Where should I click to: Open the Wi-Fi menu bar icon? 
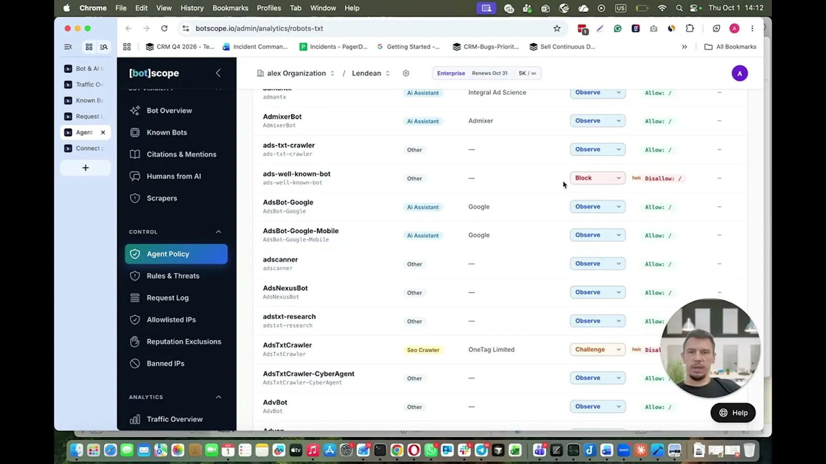pos(662,8)
